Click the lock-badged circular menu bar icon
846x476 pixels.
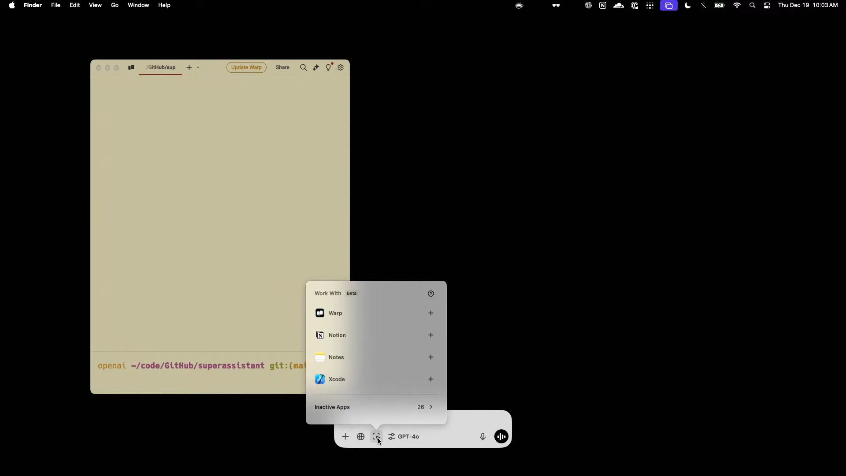point(634,5)
